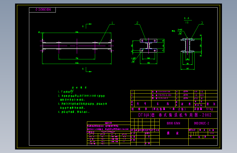This screenshot has width=237, height=153.
Task: Click the '10×100×100' entry in parts list row 3
Action: coord(164,91)
